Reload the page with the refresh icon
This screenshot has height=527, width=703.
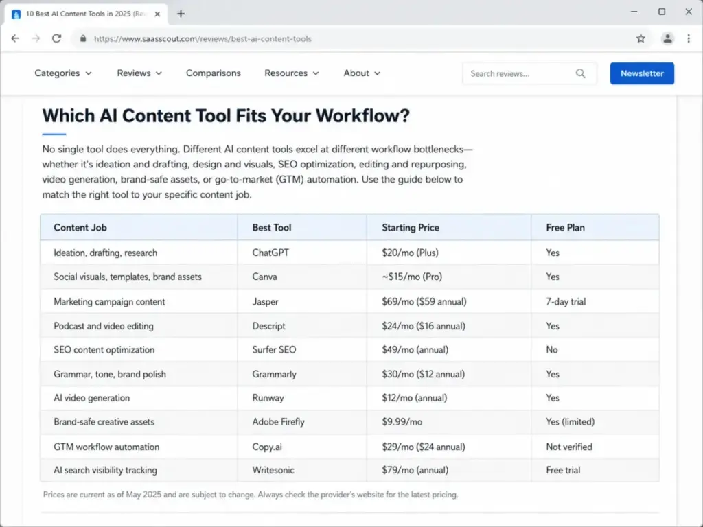click(56, 38)
